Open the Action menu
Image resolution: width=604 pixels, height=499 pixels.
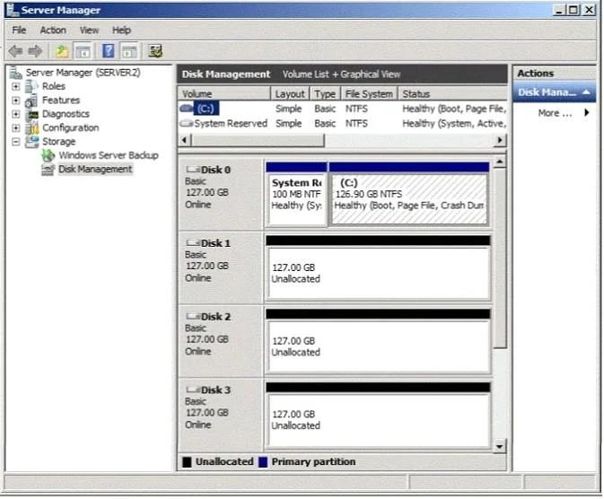point(53,30)
